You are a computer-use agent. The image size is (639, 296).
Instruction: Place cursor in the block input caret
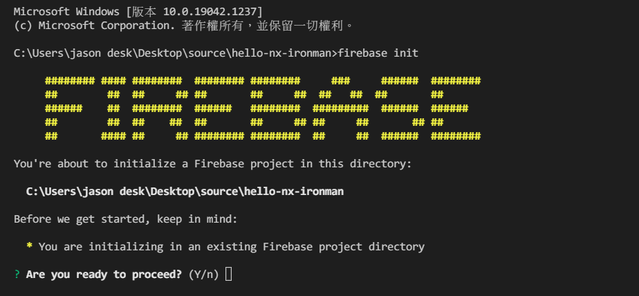click(x=229, y=274)
